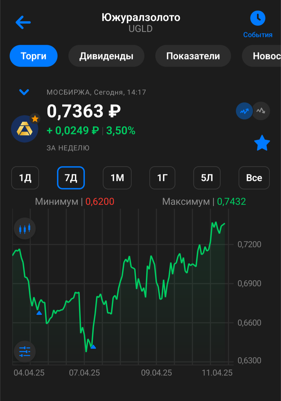Open the Торги tab
Viewport: 281px width, 401px height.
34,56
